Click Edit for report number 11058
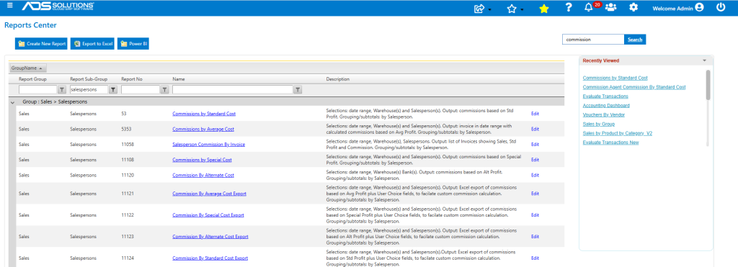The width and height of the screenshot is (738, 267). (535, 145)
